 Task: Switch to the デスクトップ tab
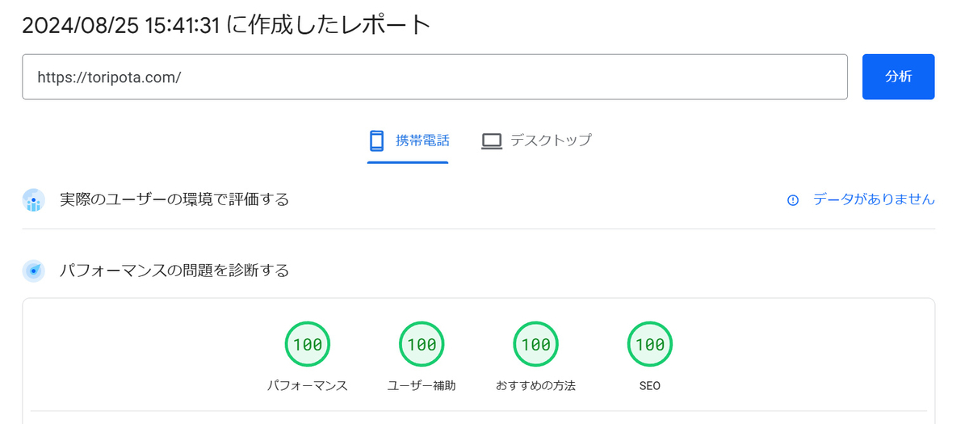coord(537,141)
